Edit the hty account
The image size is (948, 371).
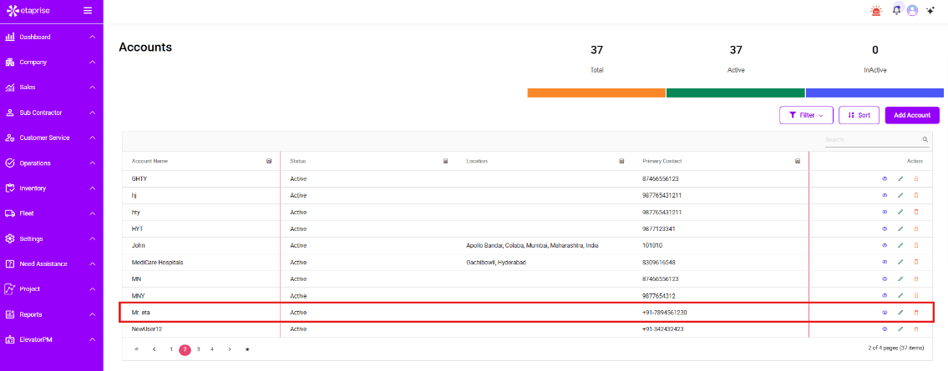click(x=900, y=212)
